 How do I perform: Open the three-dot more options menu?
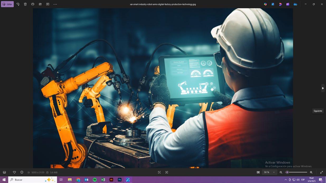pyautogui.click(x=55, y=4)
